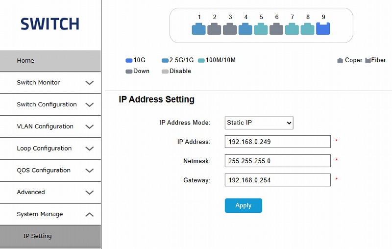This screenshot has width=392, height=249.
Task: Select the port 6 connector icon
Action: (x=276, y=29)
